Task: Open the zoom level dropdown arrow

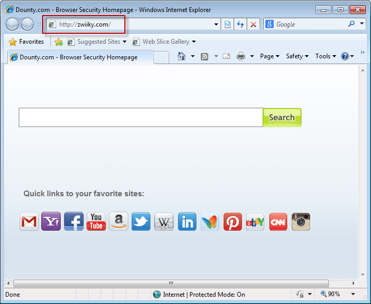Action: click(x=353, y=294)
